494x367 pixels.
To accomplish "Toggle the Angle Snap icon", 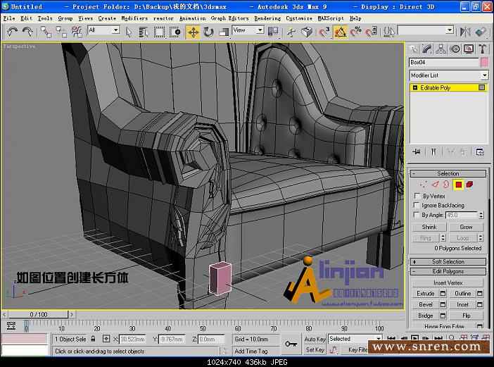I will 340,32.
